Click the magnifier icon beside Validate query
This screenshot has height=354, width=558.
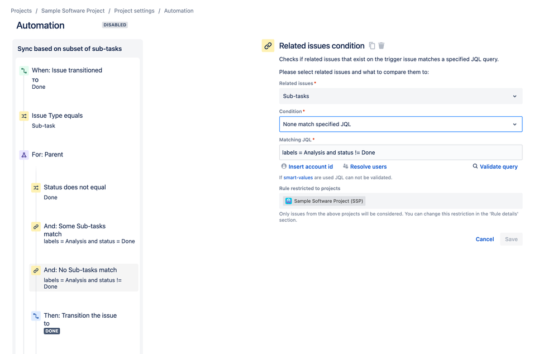pos(475,166)
